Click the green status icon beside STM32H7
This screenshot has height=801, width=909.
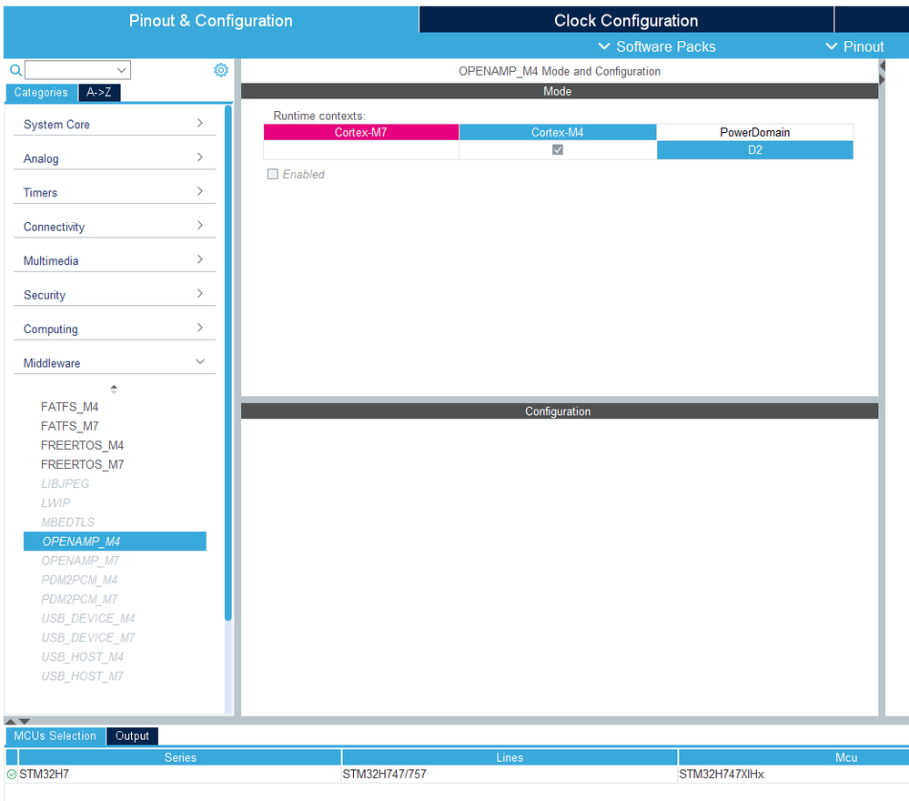(12, 775)
